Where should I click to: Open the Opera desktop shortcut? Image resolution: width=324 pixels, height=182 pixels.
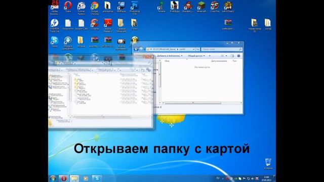point(68,7)
